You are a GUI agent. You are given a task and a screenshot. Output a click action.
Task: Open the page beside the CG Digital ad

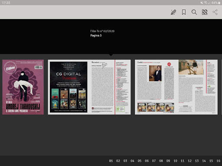click(110, 87)
